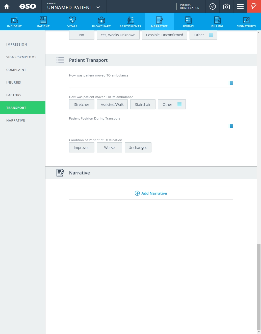Screen dimensions: 261x334
Task: Select Unchanged condition at destination
Action: [138, 147]
